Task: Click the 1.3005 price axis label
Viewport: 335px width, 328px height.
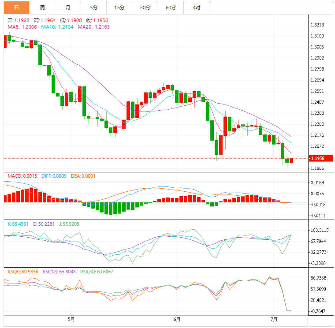Action: pos(317,47)
